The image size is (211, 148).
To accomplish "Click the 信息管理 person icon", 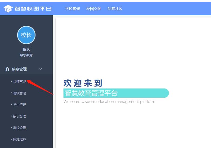I will [7, 69].
